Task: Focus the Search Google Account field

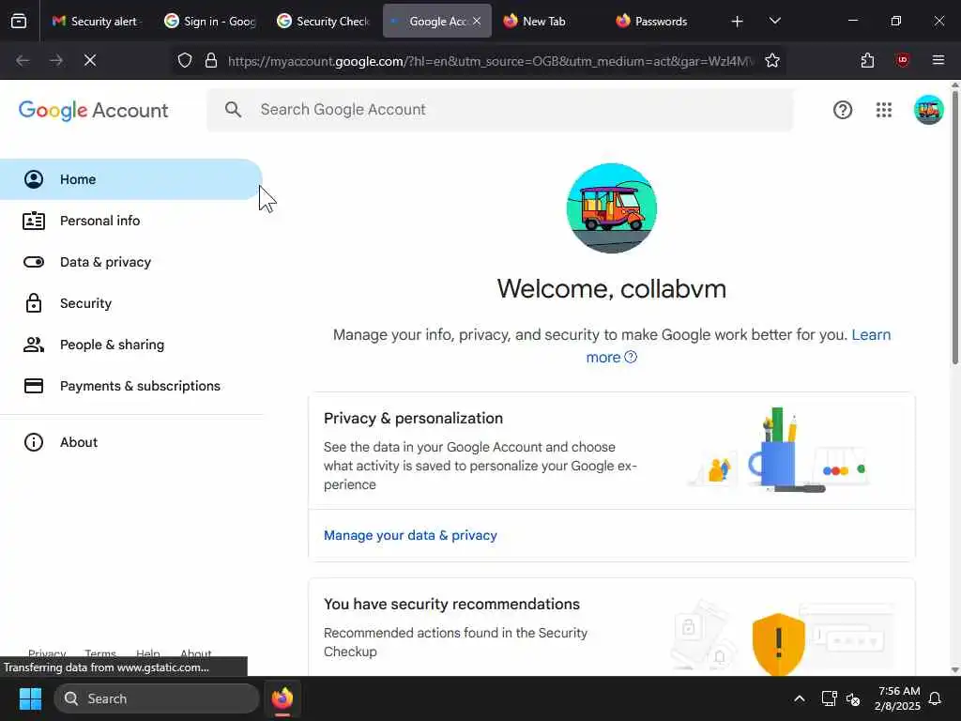Action: 499,110
